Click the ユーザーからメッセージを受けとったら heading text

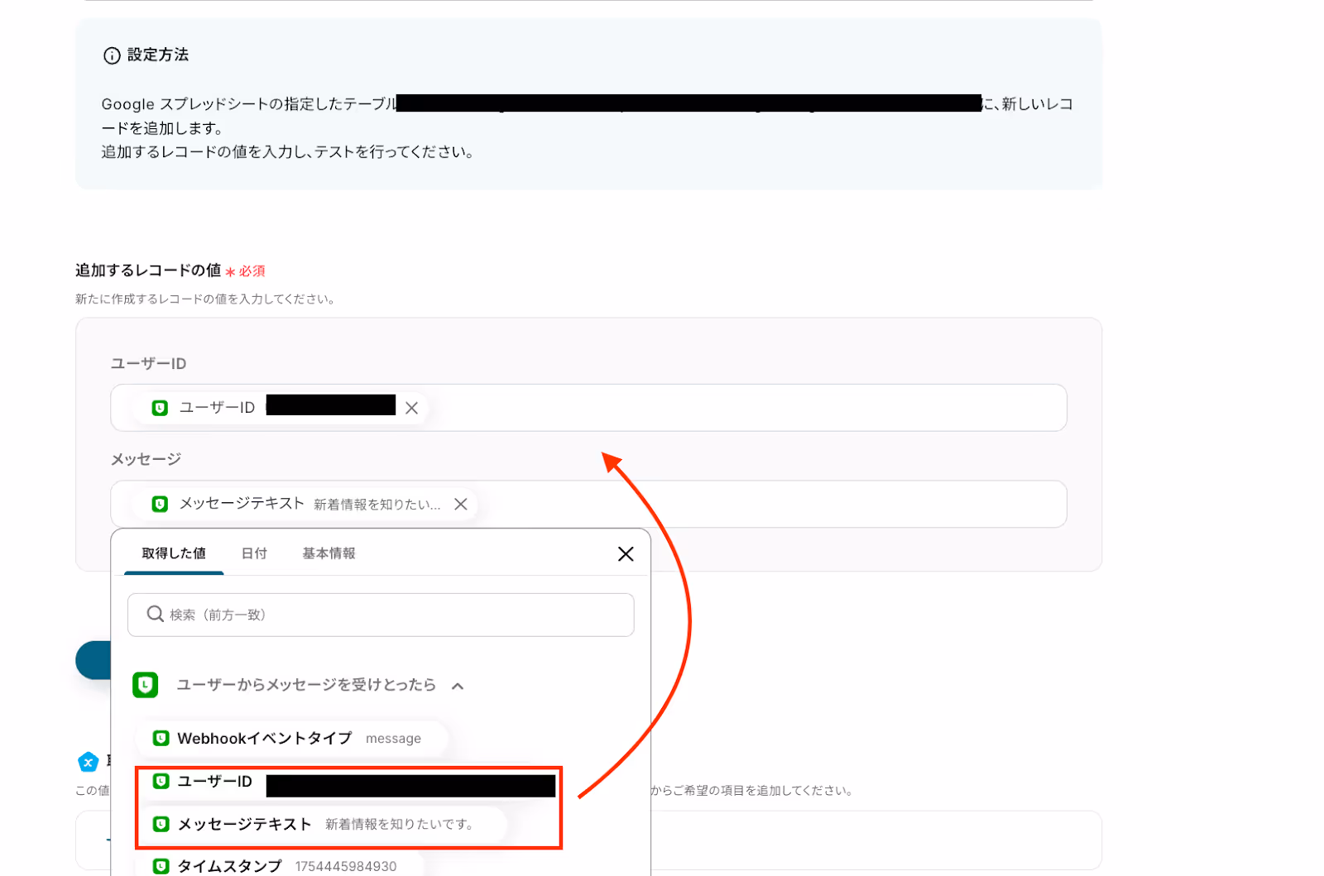[x=306, y=685]
